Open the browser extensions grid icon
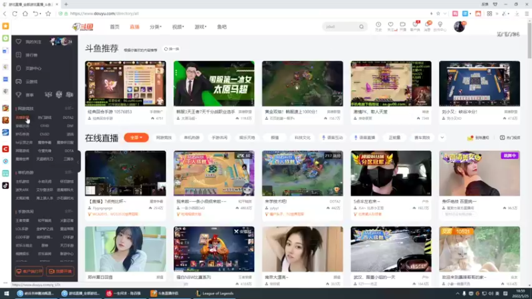532x299 pixels. [x=489, y=13]
